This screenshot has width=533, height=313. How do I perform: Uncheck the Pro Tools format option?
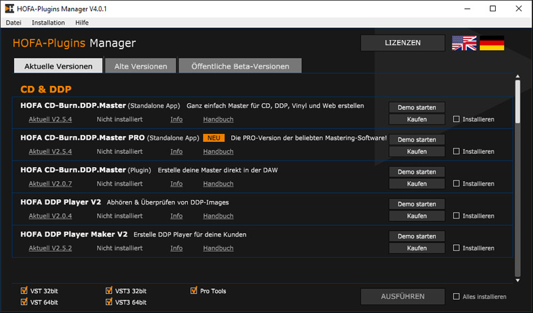(x=195, y=291)
